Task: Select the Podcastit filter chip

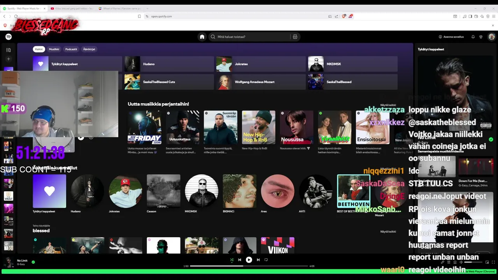Action: pos(71,49)
